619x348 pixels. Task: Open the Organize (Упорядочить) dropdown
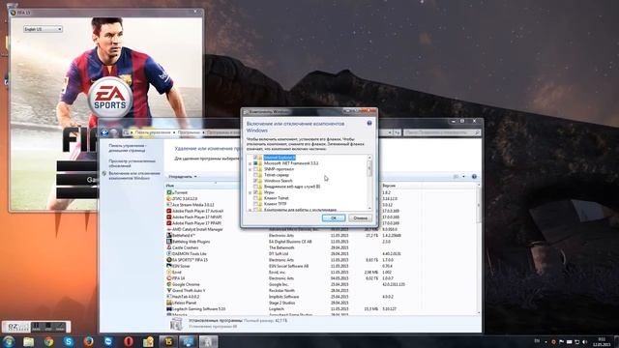click(x=183, y=176)
